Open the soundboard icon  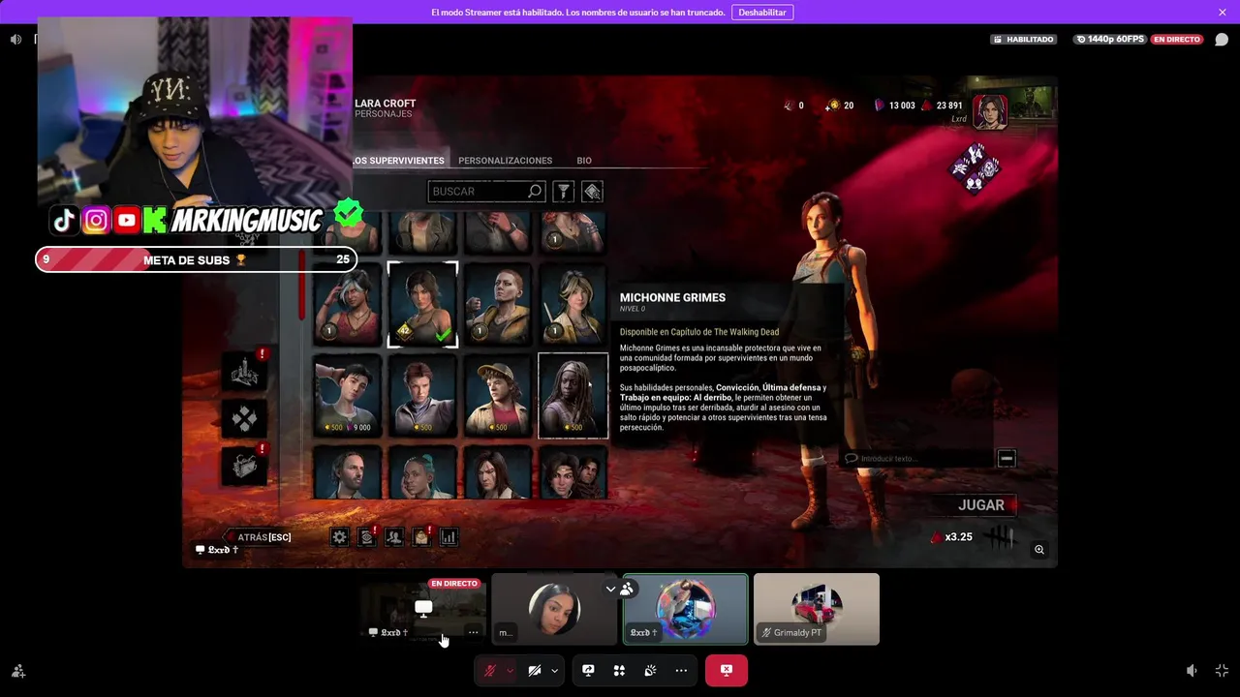point(650,671)
